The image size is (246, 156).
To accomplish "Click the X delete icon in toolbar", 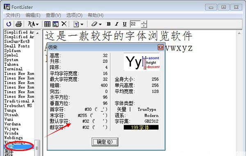I will tap(64, 24).
